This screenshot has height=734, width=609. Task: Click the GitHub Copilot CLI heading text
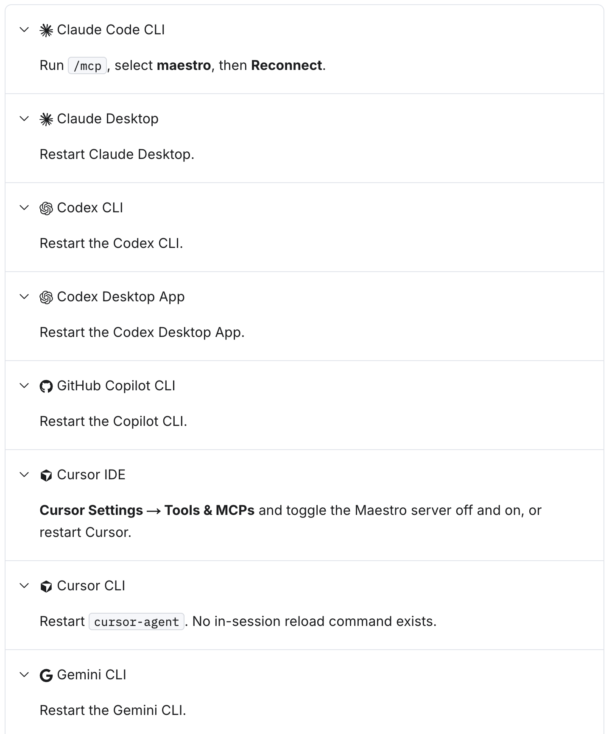coord(116,386)
